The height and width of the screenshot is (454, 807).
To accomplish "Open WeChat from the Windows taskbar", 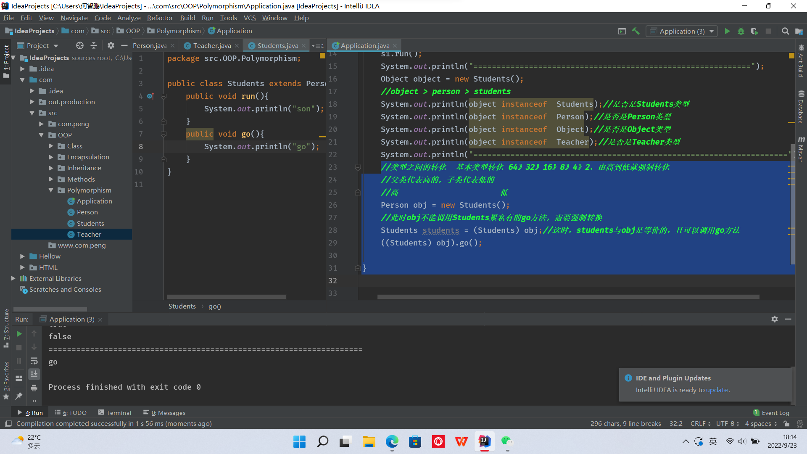I will [x=507, y=441].
